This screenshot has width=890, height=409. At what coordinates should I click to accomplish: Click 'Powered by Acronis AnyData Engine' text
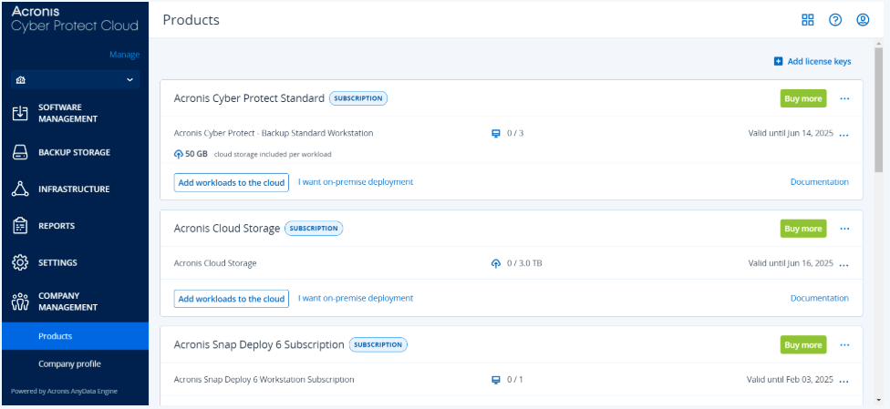[x=64, y=392]
